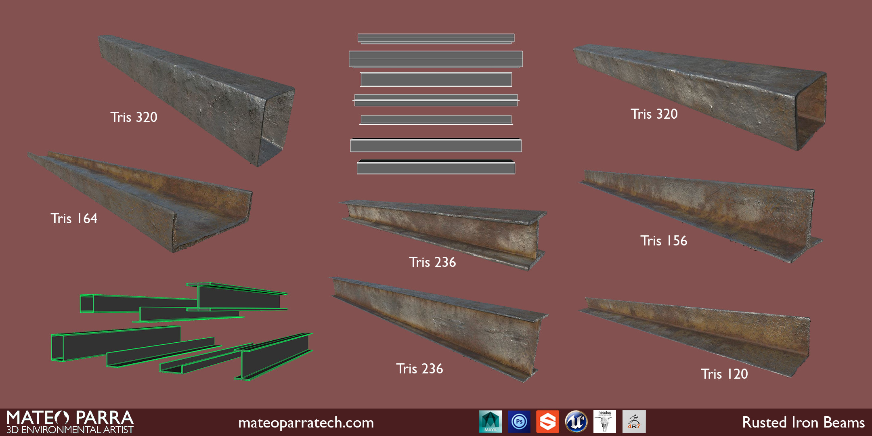Click the Headus UVLayout icon
872x436 pixels.
click(x=605, y=422)
